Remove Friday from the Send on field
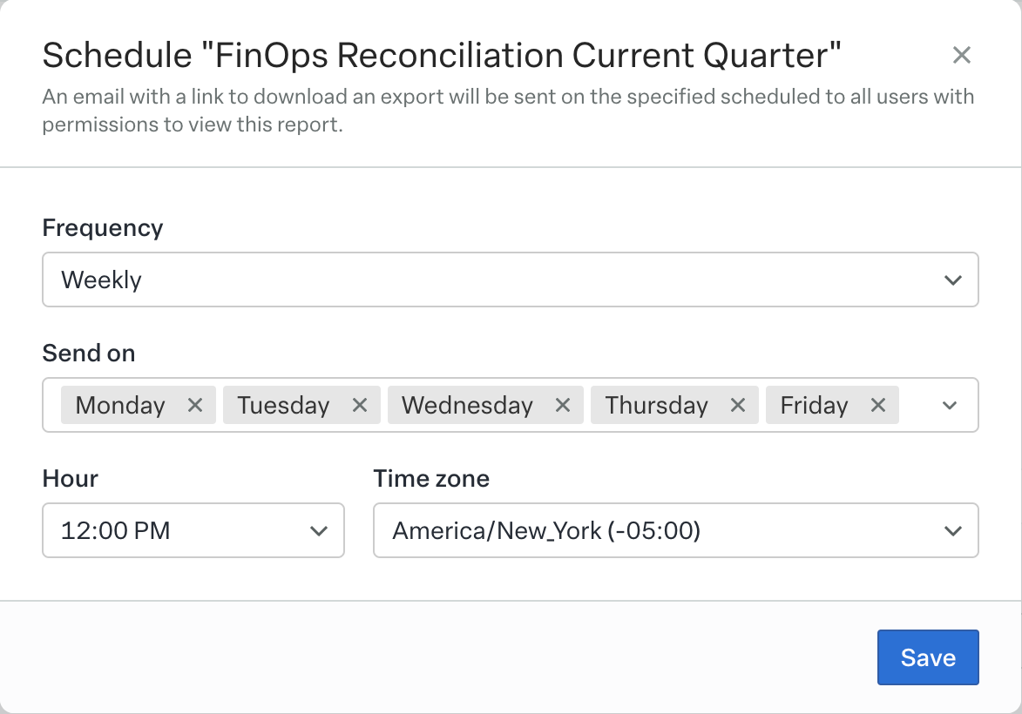The image size is (1022, 714). pyautogui.click(x=877, y=404)
